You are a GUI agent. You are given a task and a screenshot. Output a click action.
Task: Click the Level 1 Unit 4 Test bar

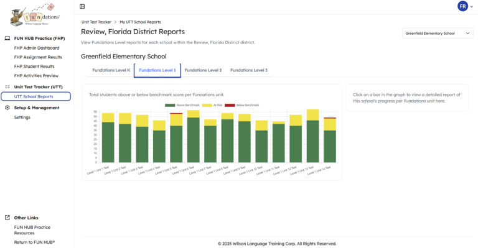[x=159, y=141]
